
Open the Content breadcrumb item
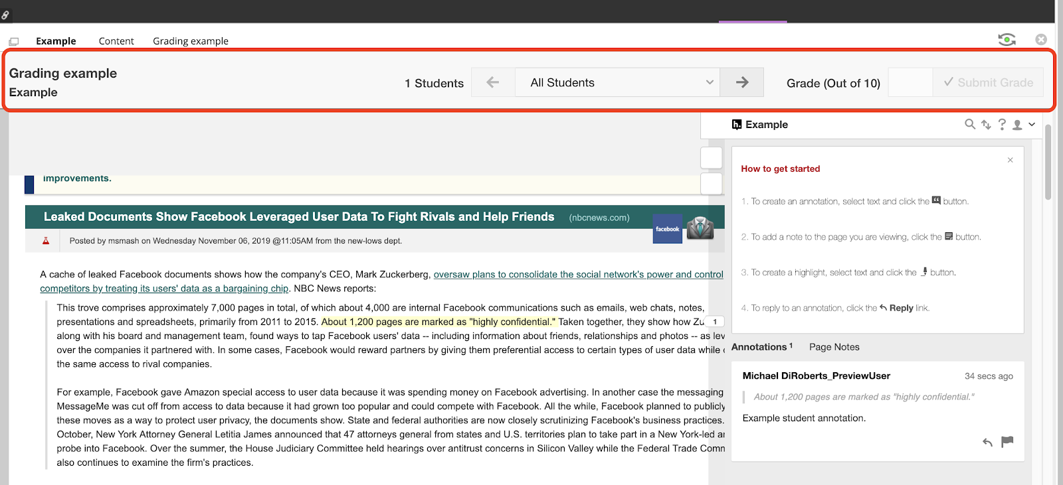116,41
